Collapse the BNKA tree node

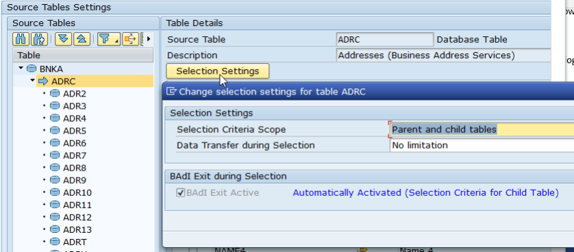click(21, 68)
